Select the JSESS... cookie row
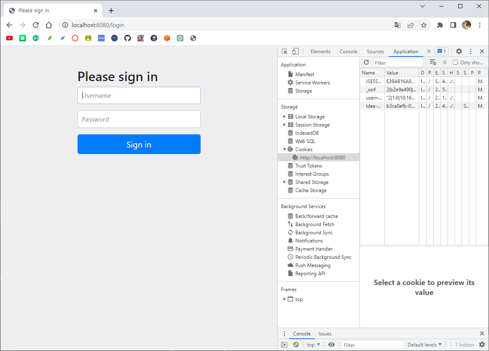This screenshot has height=351, width=489. point(424,81)
